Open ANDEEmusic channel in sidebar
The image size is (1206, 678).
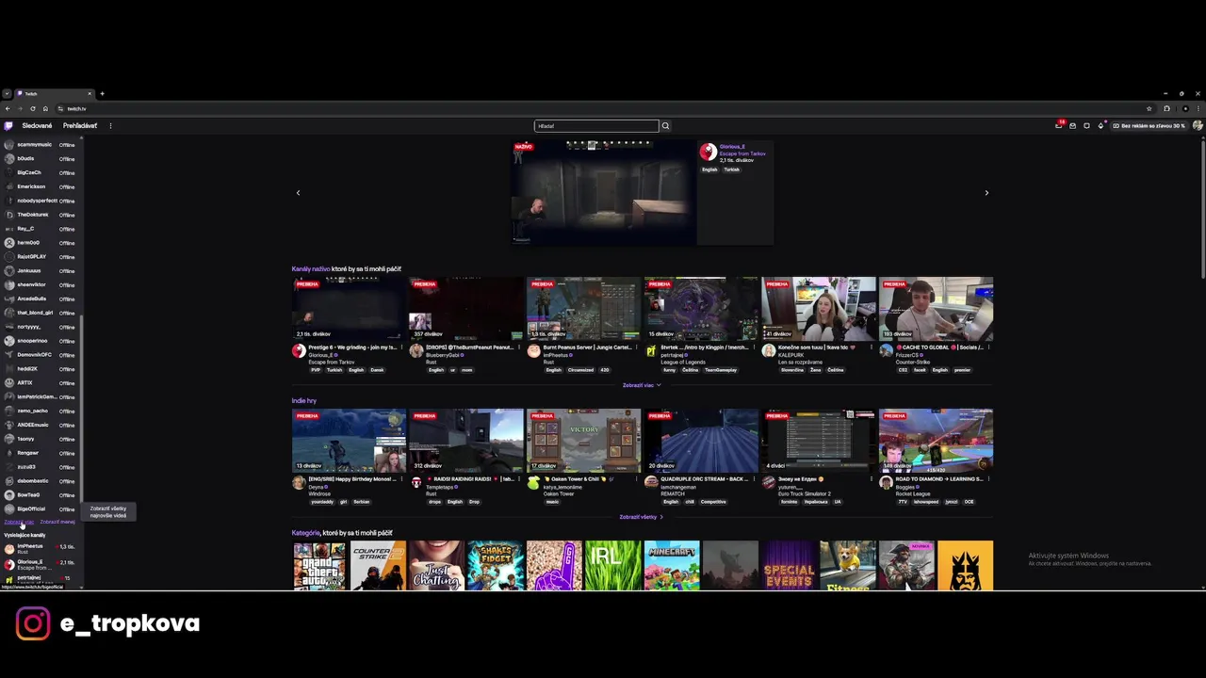[41, 425]
